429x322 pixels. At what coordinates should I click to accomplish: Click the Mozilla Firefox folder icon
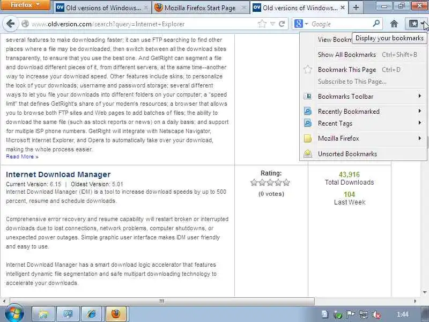(x=307, y=138)
